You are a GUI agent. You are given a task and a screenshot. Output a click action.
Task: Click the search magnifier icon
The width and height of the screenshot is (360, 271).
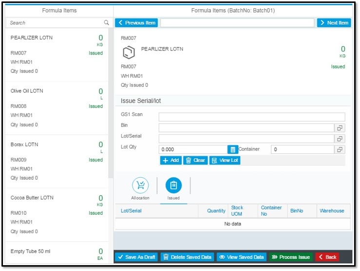106,22
